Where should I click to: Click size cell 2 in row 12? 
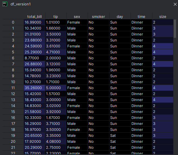pos(163,94)
